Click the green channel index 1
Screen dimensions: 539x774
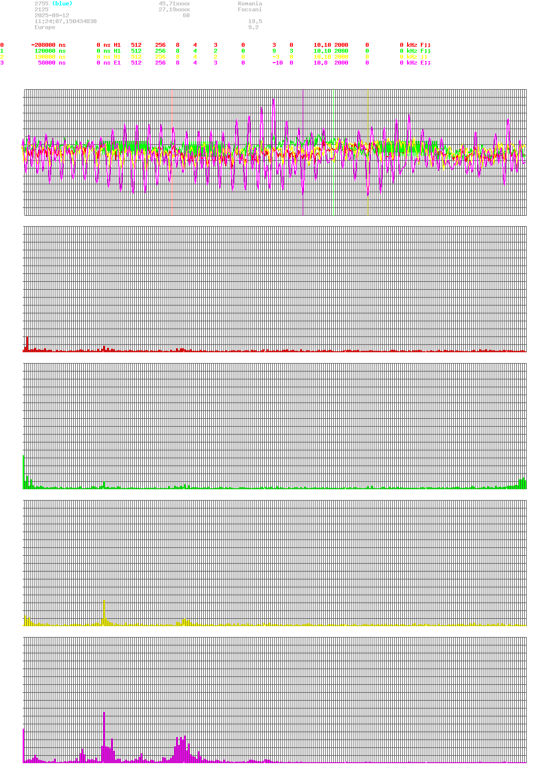click(x=2, y=51)
